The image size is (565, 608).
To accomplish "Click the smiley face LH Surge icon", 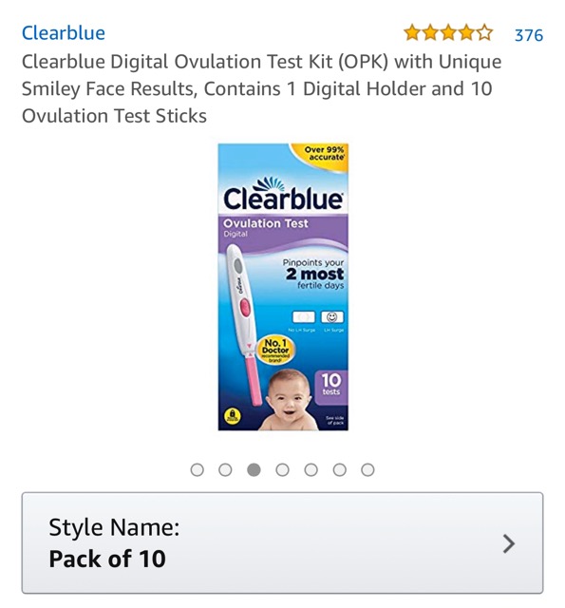I will click(332, 316).
